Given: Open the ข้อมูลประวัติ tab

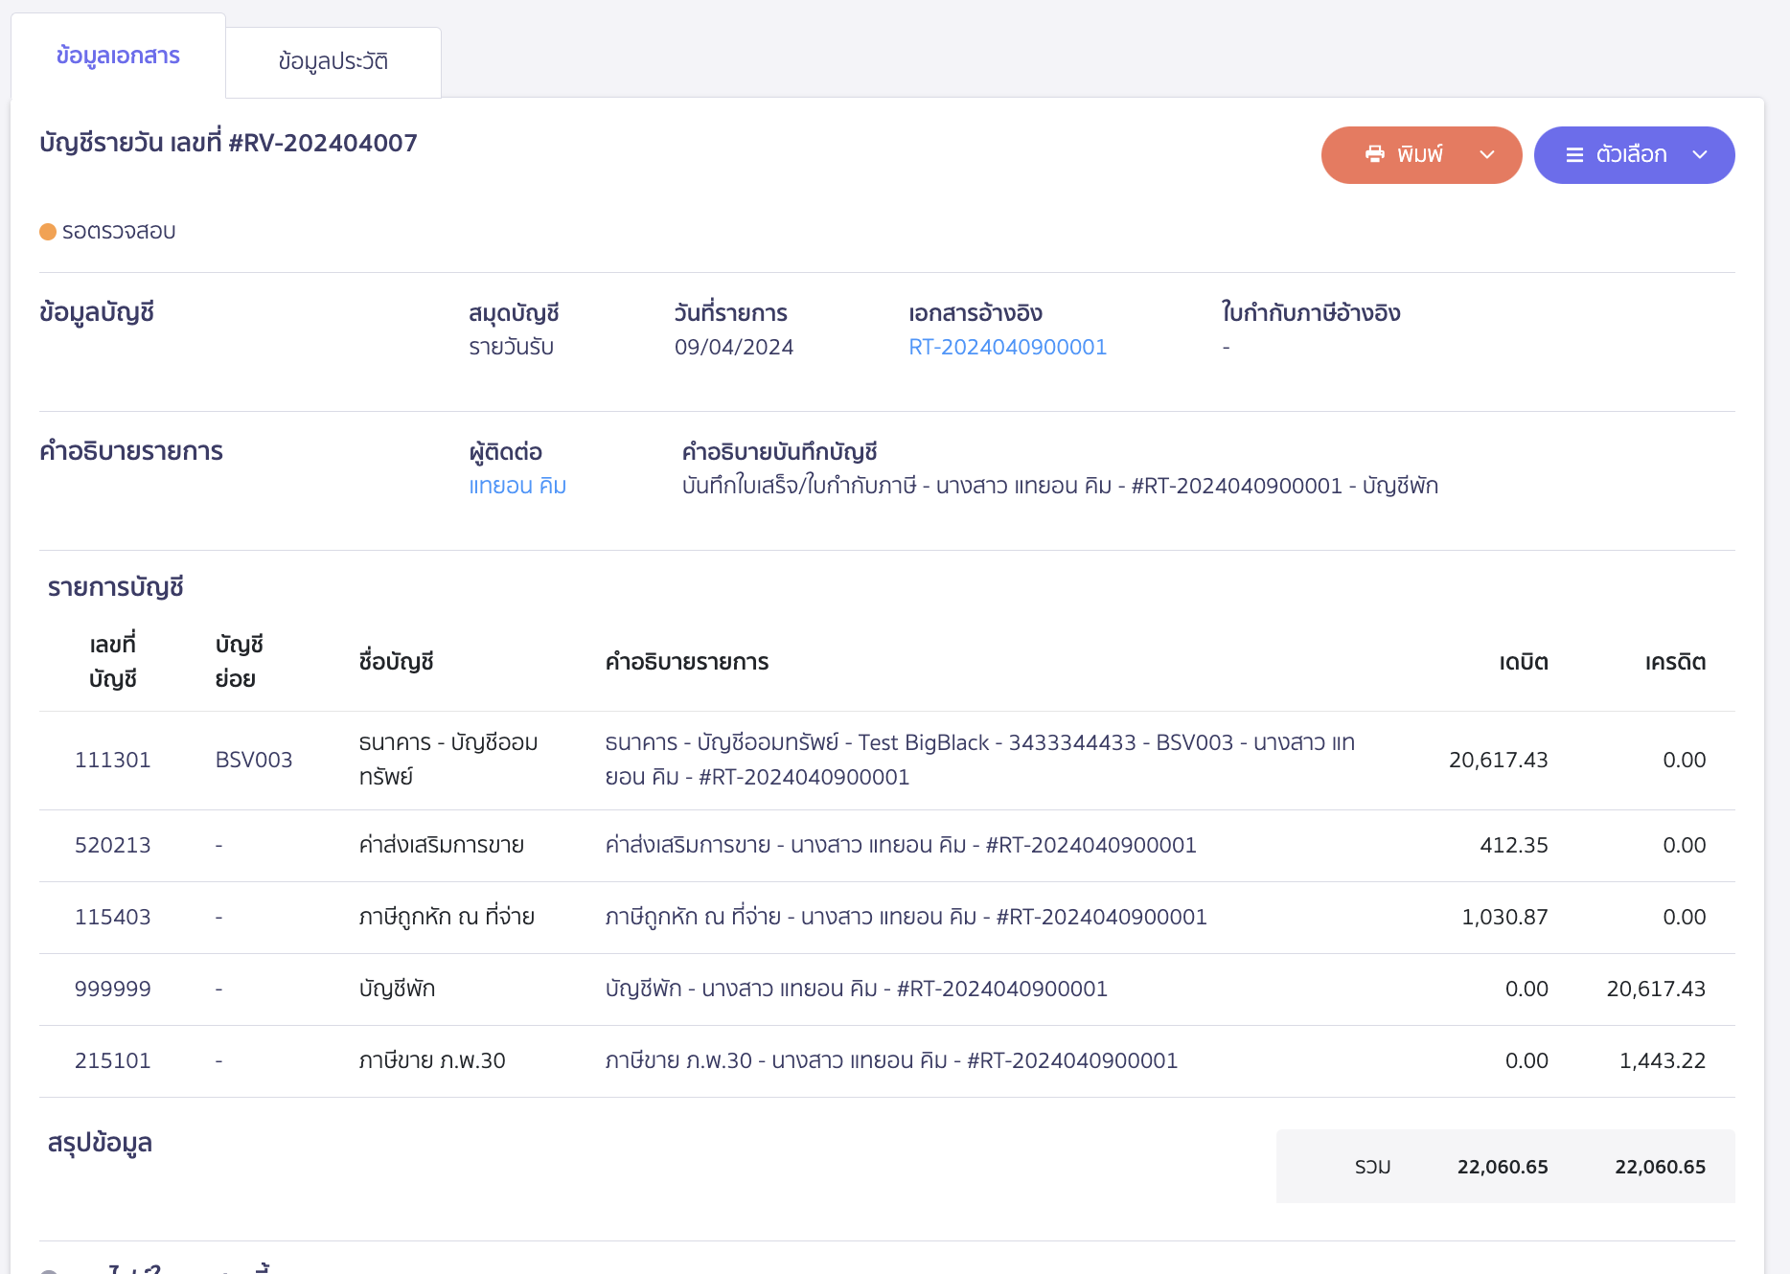Looking at the screenshot, I should coord(333,61).
